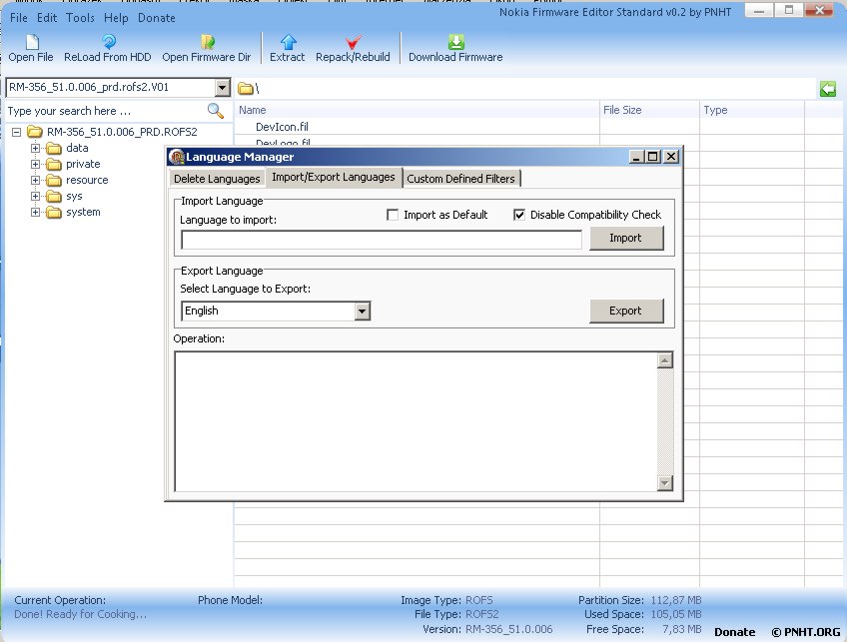This screenshot has width=847, height=642.
Task: Expand the sys folder node
Action: point(35,196)
